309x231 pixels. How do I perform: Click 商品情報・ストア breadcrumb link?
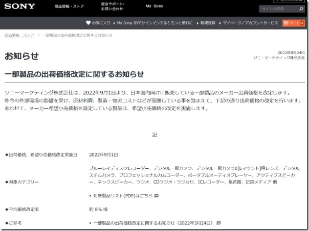19,35
